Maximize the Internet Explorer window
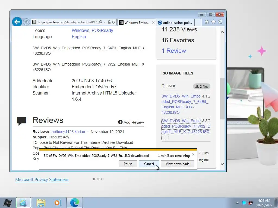Viewport: 278px width, 208px height. pyautogui.click(x=211, y=15)
